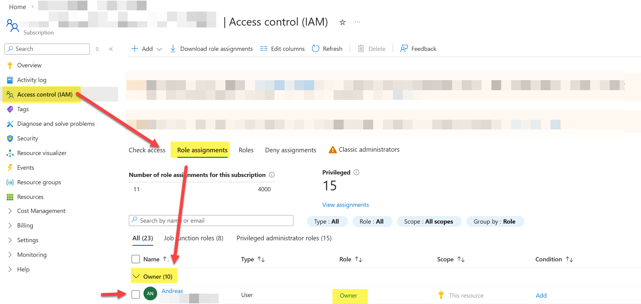Open the Deny assignments tab
This screenshot has width=641, height=304.
[291, 150]
